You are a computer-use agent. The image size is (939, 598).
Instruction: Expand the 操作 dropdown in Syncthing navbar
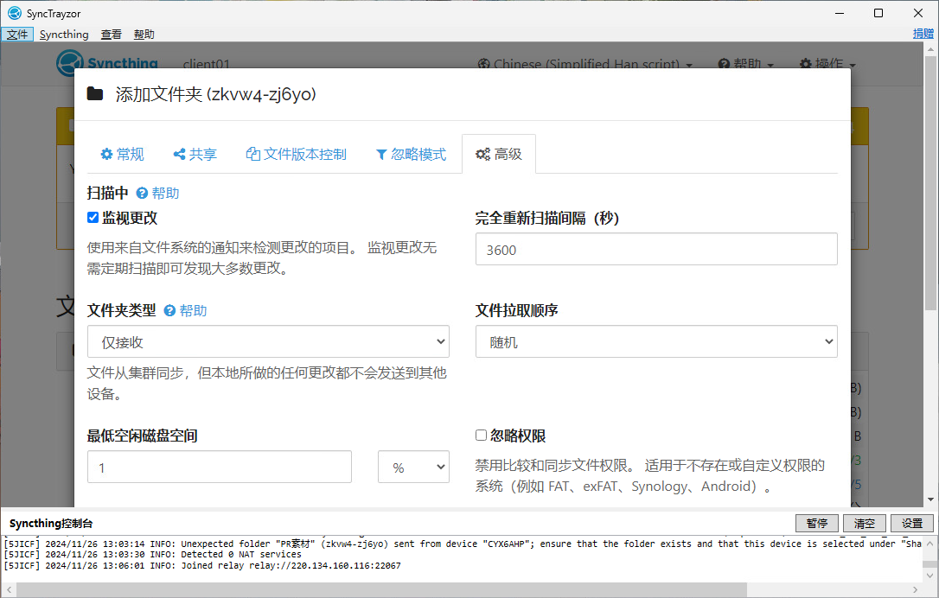coord(827,63)
